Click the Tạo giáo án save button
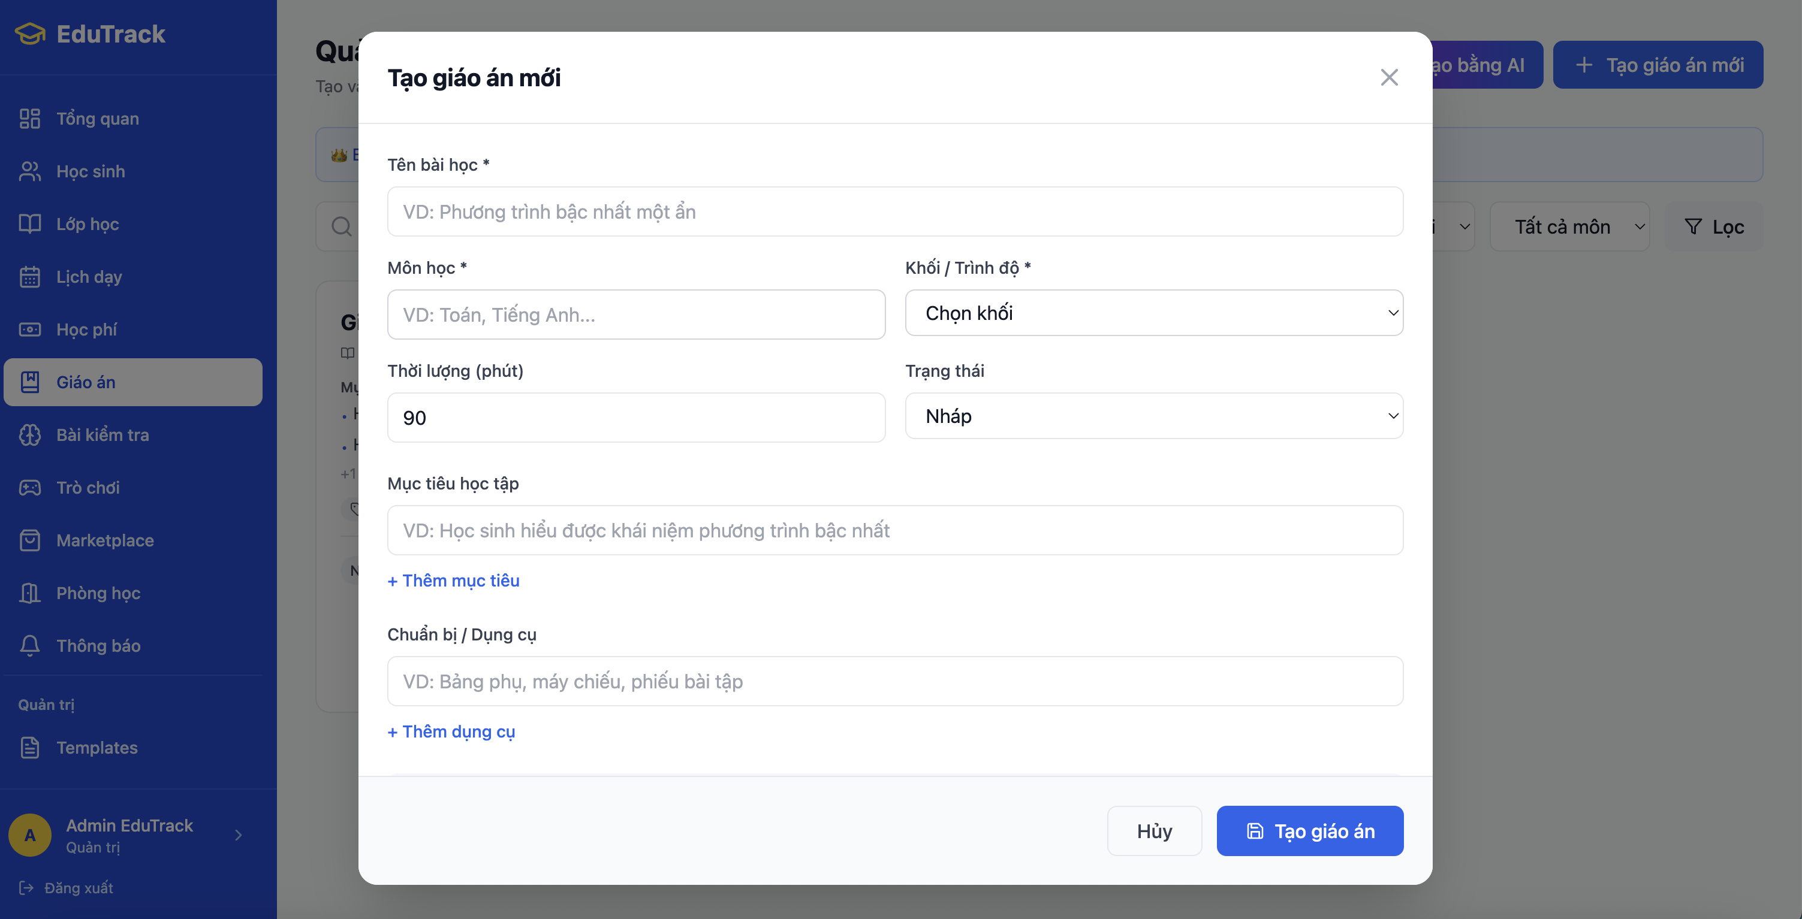This screenshot has width=1802, height=919. click(1309, 831)
